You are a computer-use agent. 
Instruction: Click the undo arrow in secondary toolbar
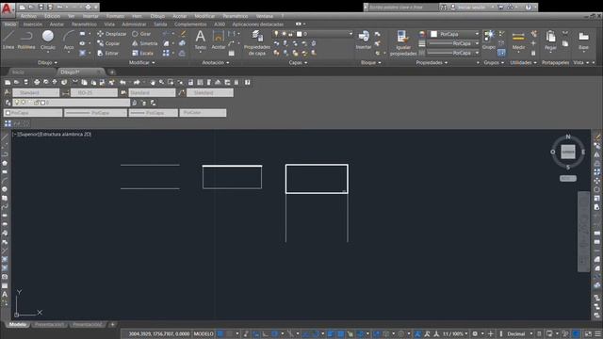(x=122, y=82)
